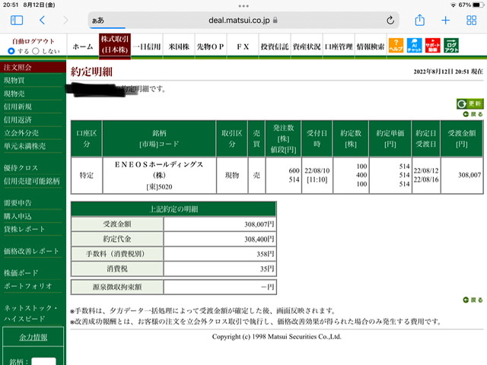Open ポートフォリオ in the sidebar
This screenshot has height=365, width=487.
pos(28,286)
